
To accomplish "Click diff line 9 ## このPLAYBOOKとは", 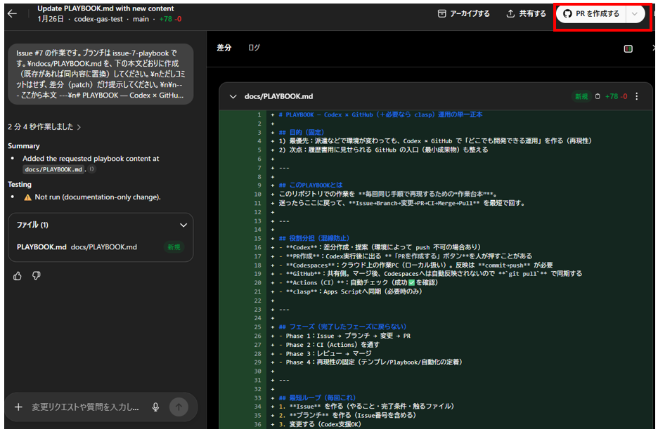I will 311,185.
